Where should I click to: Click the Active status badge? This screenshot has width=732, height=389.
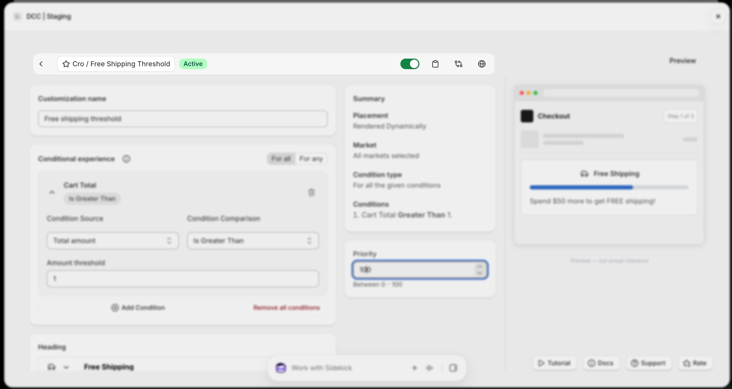[x=193, y=64]
